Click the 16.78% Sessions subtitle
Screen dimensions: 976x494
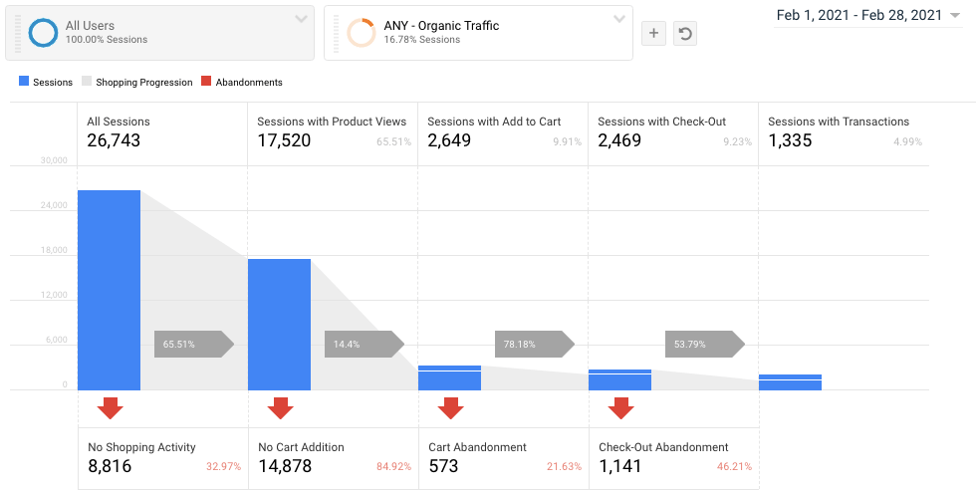point(422,39)
